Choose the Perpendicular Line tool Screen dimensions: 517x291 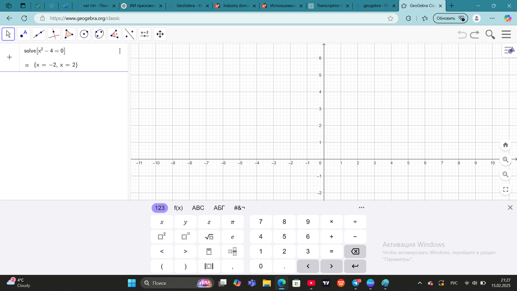[x=54, y=34]
